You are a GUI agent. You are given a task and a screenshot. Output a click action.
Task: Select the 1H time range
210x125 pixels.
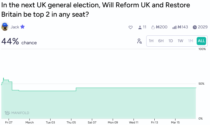(x=151, y=41)
